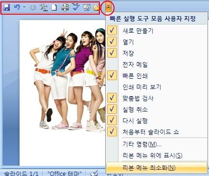Click the Spelling check icon
Viewport: 209px width, 176px height.
pyautogui.click(x=76, y=7)
